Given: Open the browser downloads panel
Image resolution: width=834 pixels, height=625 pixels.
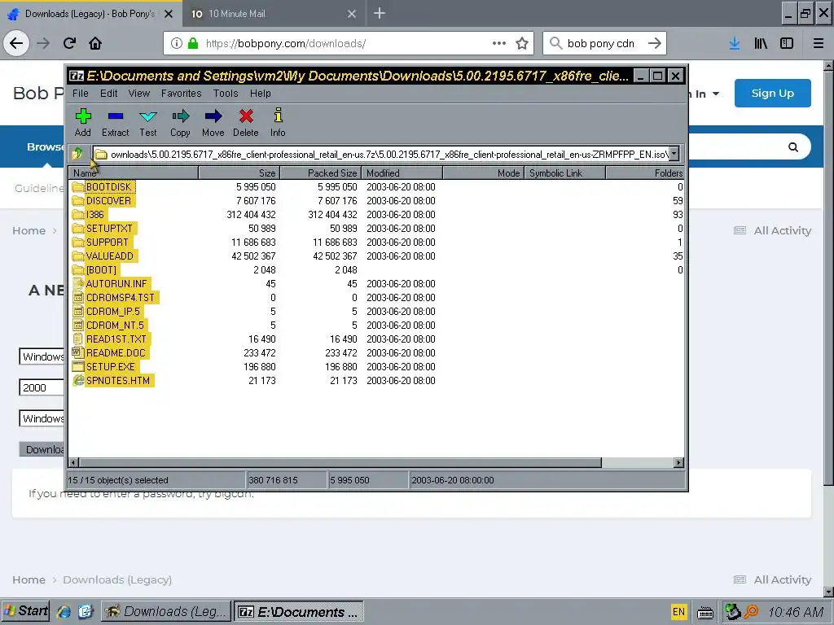Looking at the screenshot, I should (x=735, y=44).
